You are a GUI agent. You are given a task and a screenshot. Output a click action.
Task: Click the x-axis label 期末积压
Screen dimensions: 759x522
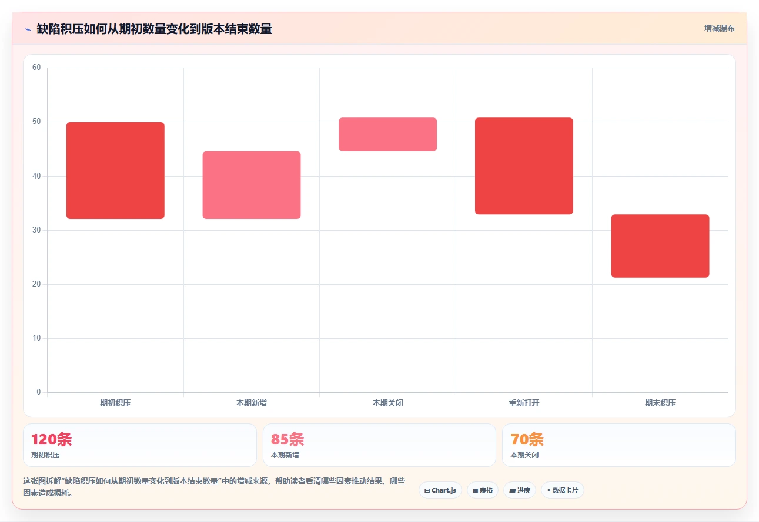coord(660,403)
